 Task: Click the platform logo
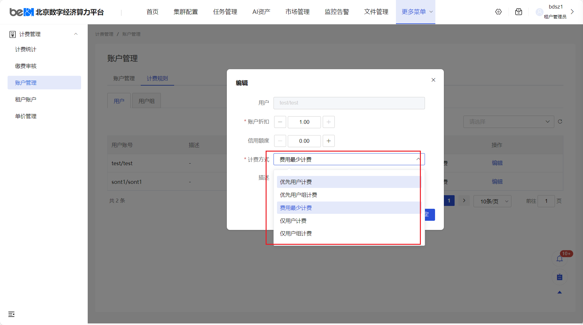tap(57, 12)
